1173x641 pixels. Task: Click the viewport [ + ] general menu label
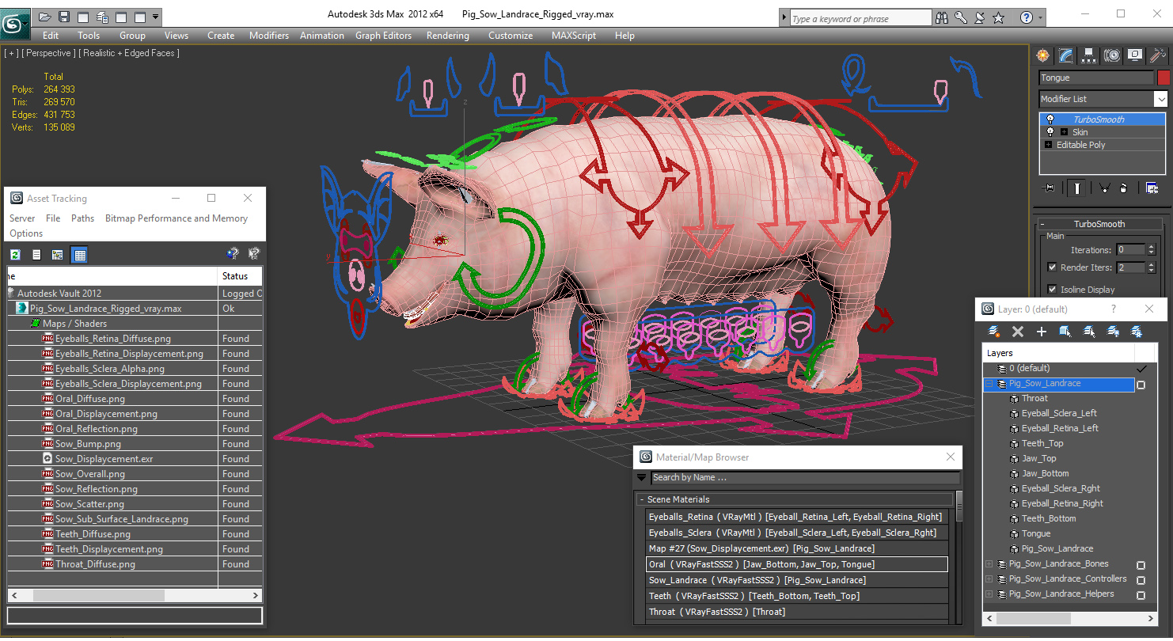point(11,53)
